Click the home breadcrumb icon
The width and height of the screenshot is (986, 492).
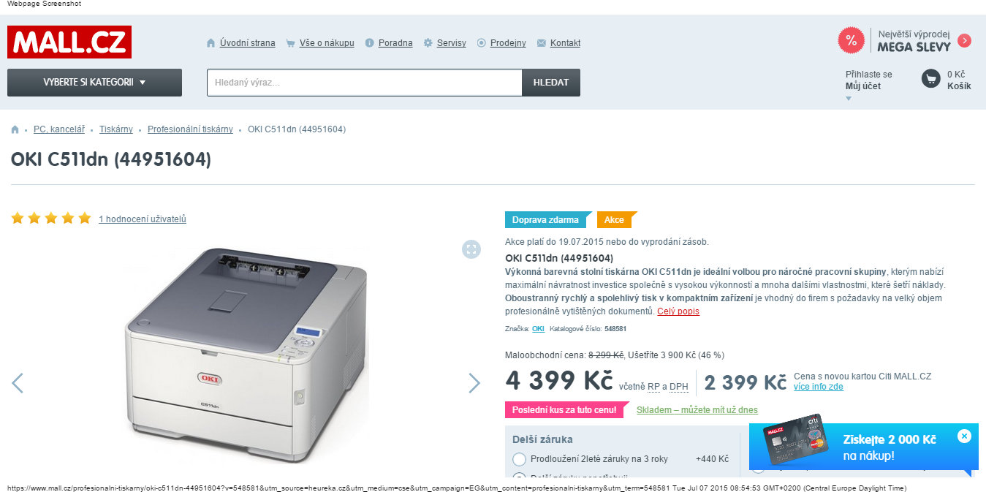(x=15, y=129)
